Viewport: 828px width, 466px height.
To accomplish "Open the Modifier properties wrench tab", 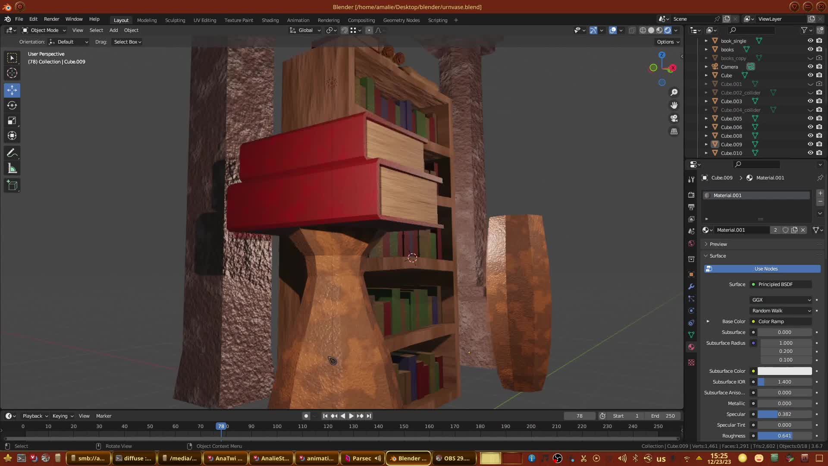I will pyautogui.click(x=691, y=287).
